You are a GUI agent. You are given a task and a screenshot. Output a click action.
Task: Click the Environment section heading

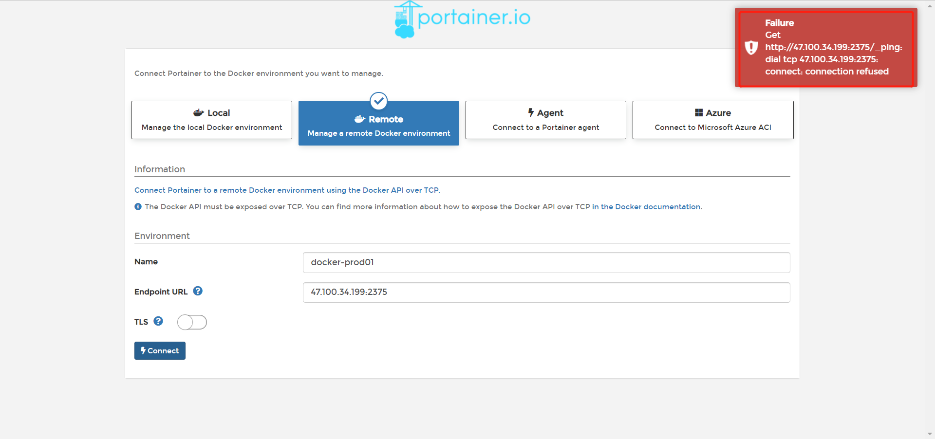coord(162,236)
